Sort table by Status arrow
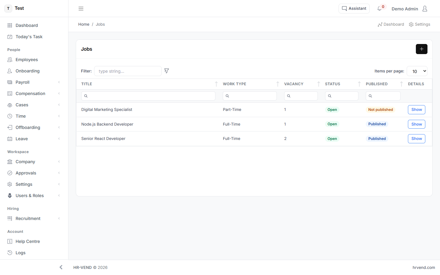The image size is (440, 275). (359, 84)
